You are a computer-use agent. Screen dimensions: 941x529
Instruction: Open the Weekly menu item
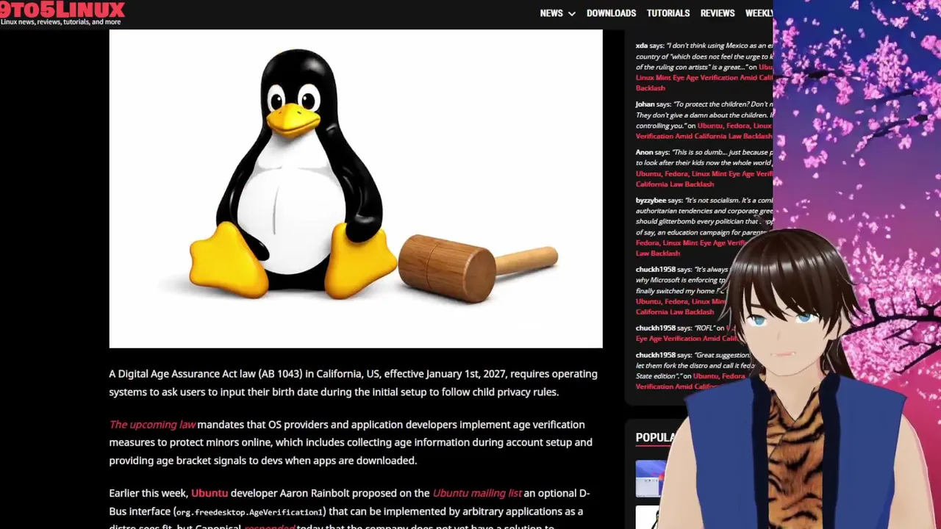point(759,13)
